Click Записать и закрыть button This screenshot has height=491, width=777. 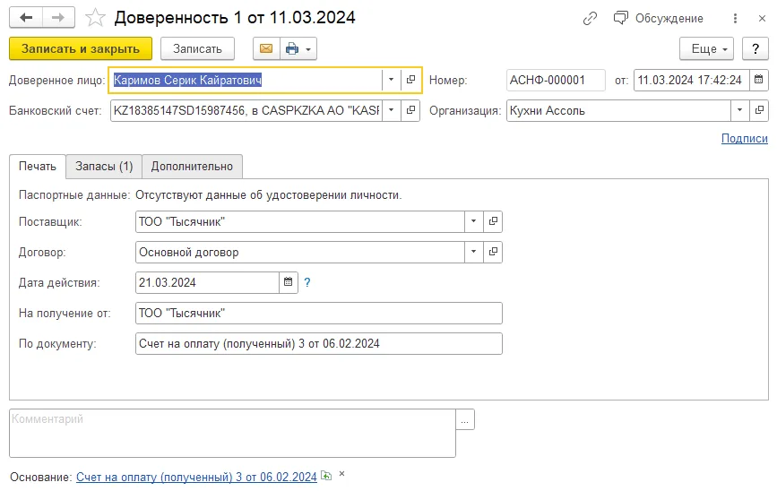pyautogui.click(x=81, y=48)
